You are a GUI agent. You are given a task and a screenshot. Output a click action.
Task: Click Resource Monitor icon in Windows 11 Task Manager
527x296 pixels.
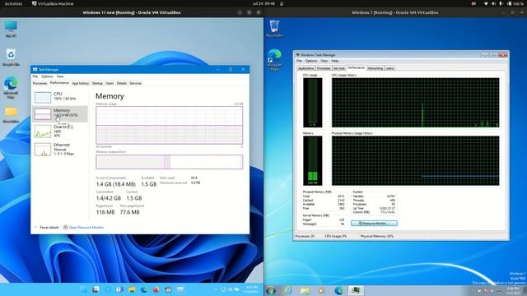pyautogui.click(x=66, y=228)
